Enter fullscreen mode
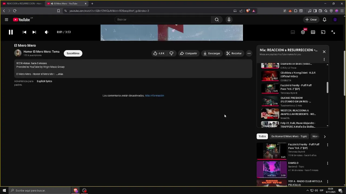346x194 pixels. click(333, 32)
